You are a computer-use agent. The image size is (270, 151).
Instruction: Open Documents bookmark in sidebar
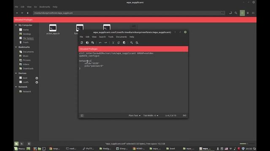pos(28,52)
